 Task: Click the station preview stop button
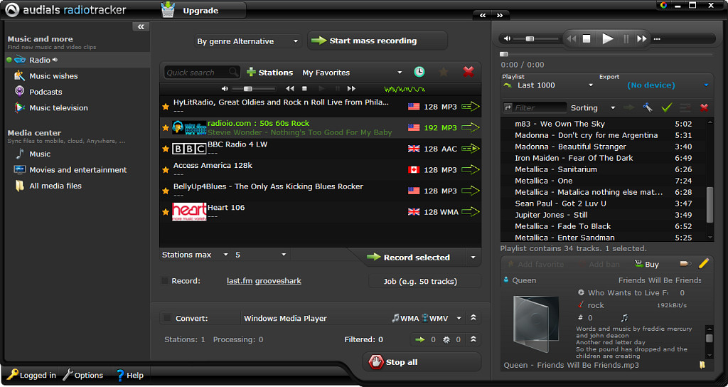pyautogui.click(x=304, y=89)
